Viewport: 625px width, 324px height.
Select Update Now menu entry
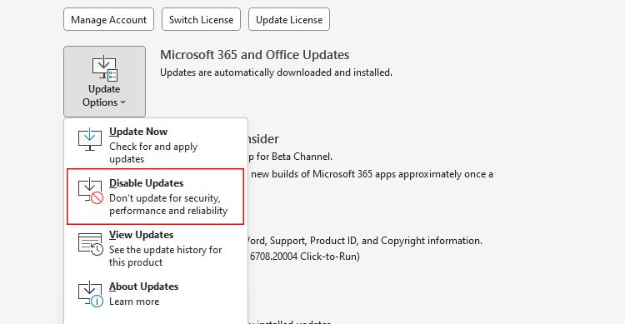point(156,145)
